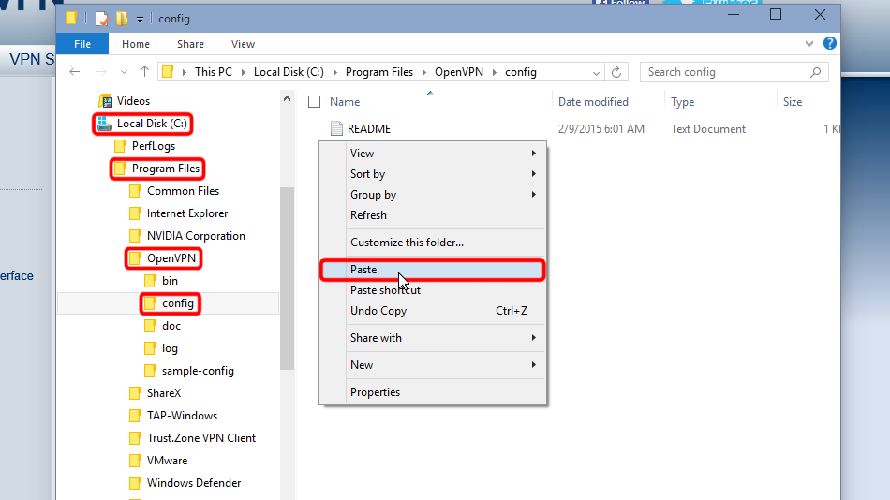Image resolution: width=890 pixels, height=500 pixels.
Task: Click Properties icon in quick access toolbar
Action: tap(101, 18)
